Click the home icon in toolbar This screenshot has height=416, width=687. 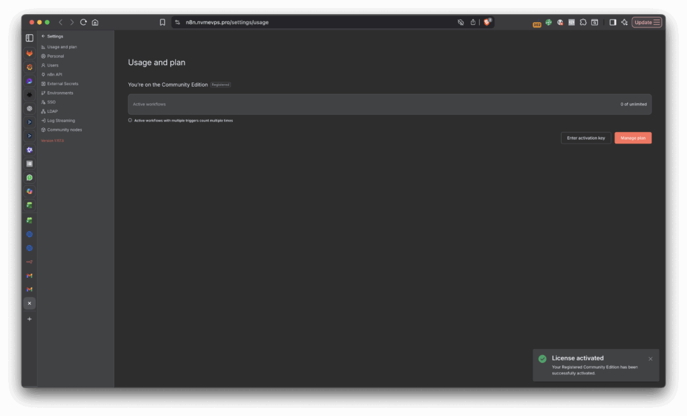(x=95, y=22)
